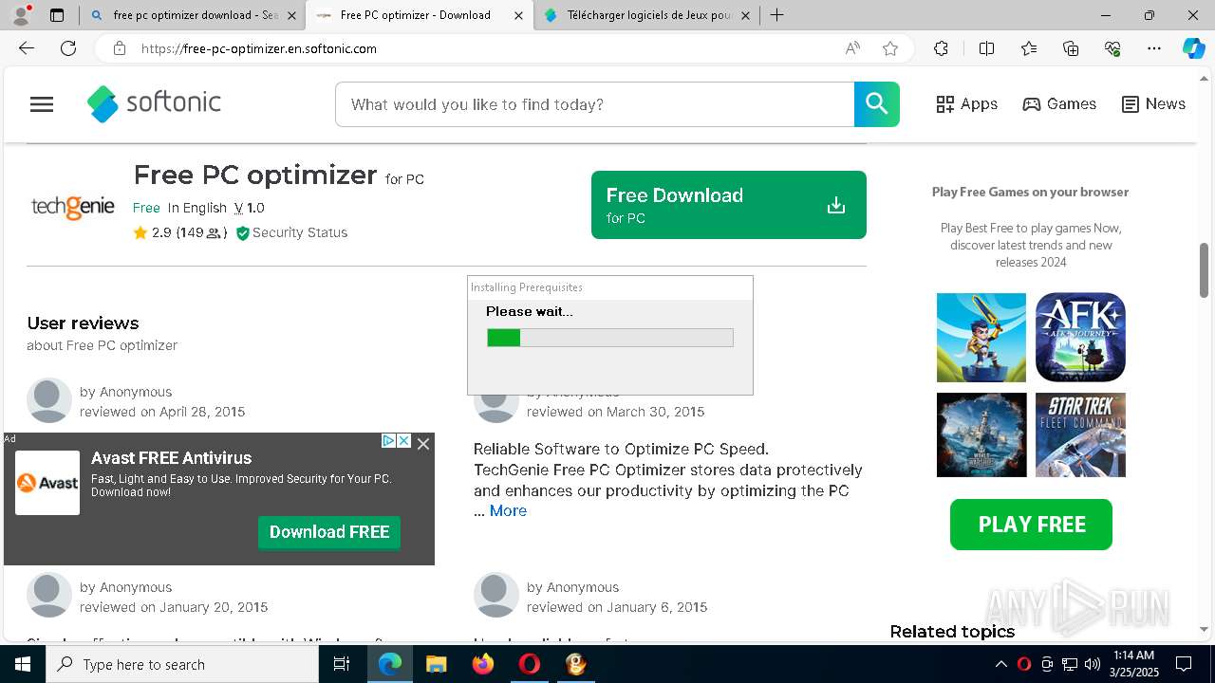This screenshot has width=1215, height=683.
Task: Open File Explorer from taskbar
Action: (x=437, y=664)
